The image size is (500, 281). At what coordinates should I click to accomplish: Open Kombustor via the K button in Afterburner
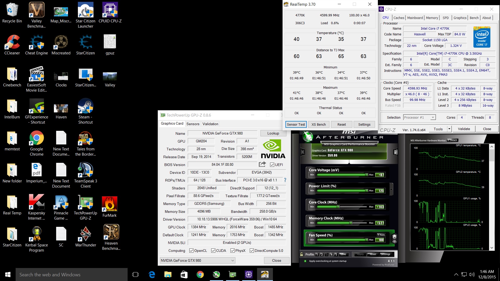click(303, 152)
